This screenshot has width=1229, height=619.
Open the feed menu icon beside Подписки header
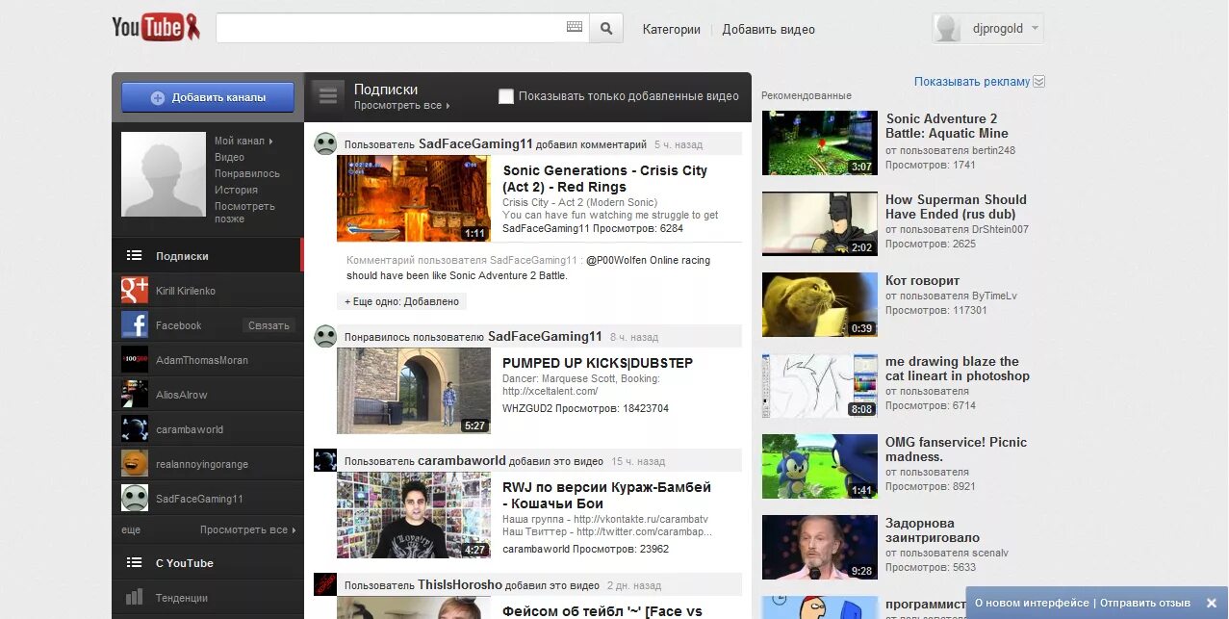pos(328,95)
